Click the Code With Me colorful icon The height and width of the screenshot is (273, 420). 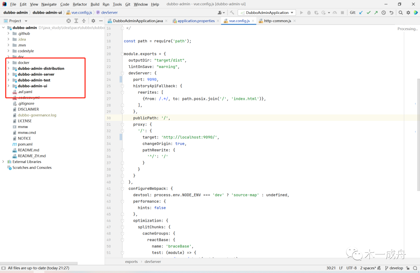pos(416,12)
